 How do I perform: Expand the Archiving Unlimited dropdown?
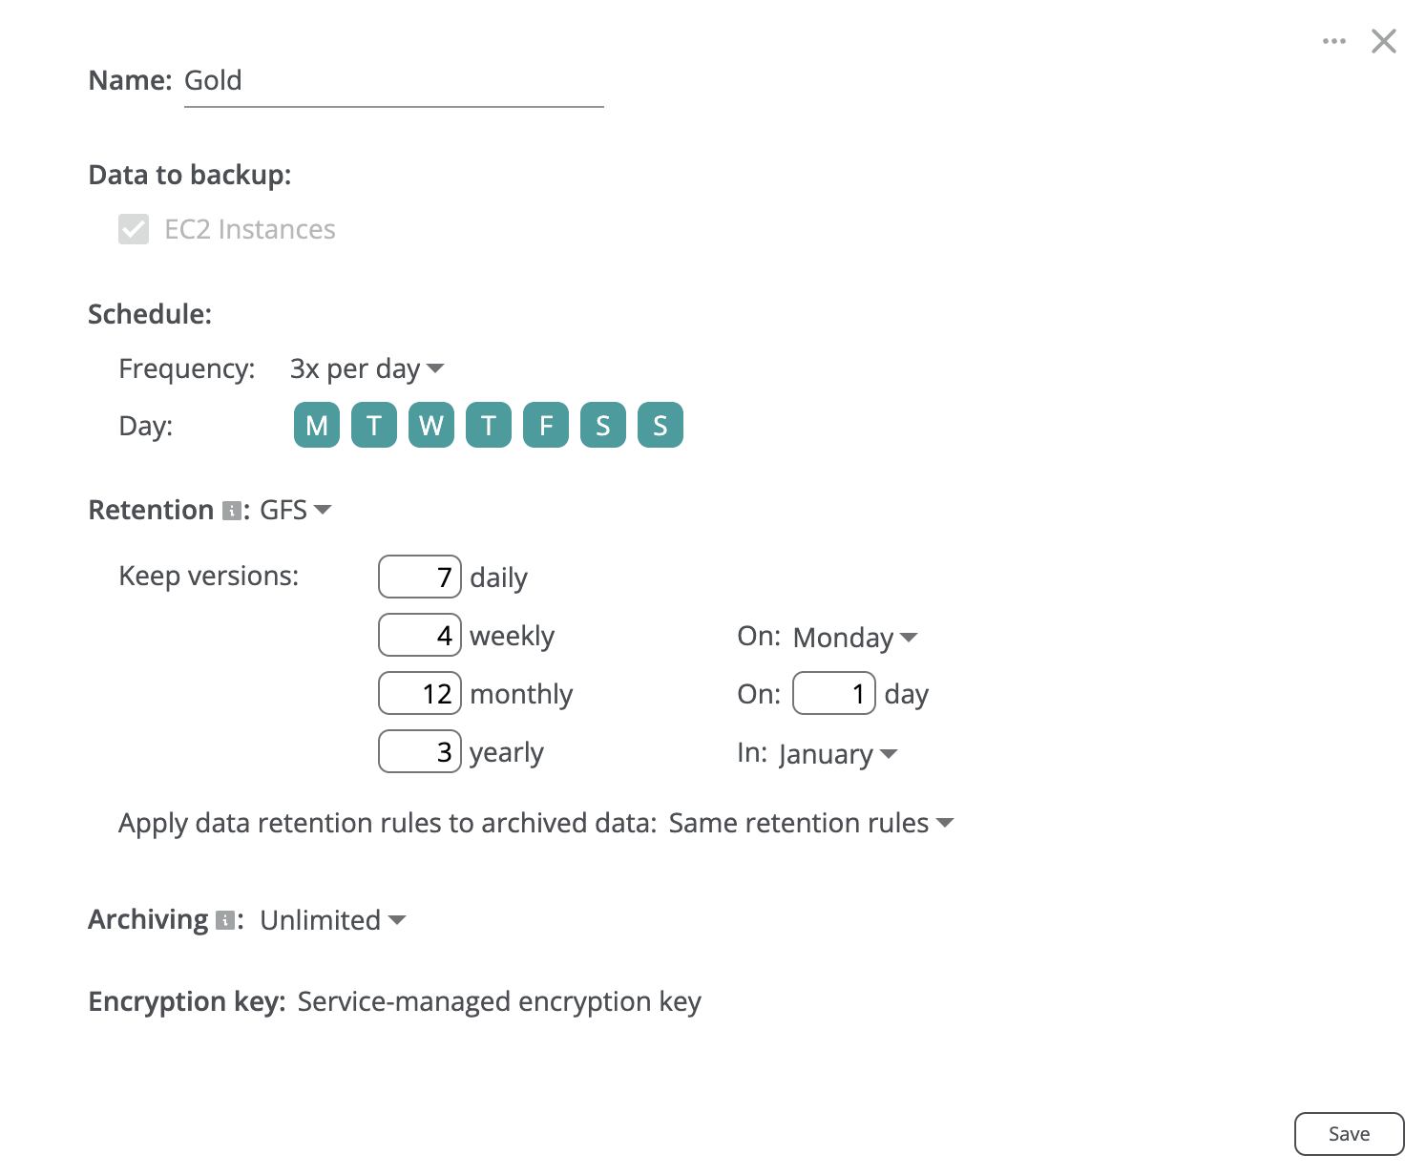click(332, 920)
